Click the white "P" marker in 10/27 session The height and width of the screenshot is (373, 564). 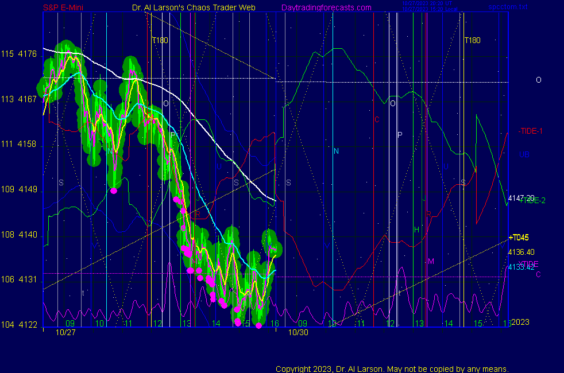[x=173, y=135]
